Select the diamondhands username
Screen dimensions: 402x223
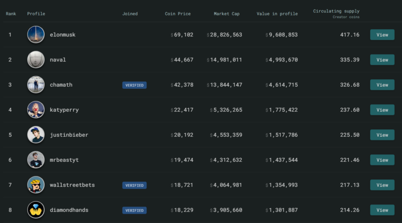69,210
